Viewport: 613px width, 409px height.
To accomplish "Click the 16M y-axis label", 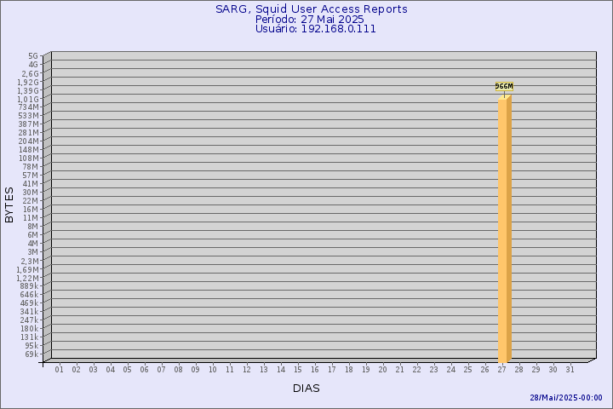I will [31, 210].
